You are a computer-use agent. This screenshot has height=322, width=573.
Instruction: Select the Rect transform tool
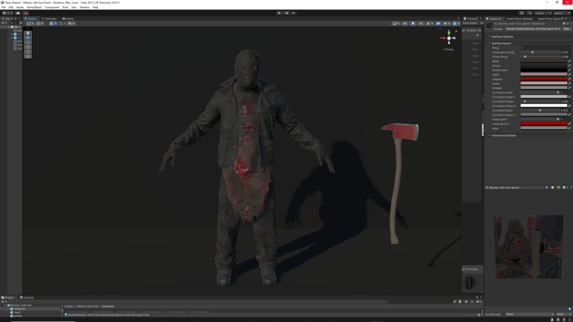pyautogui.click(x=28, y=52)
